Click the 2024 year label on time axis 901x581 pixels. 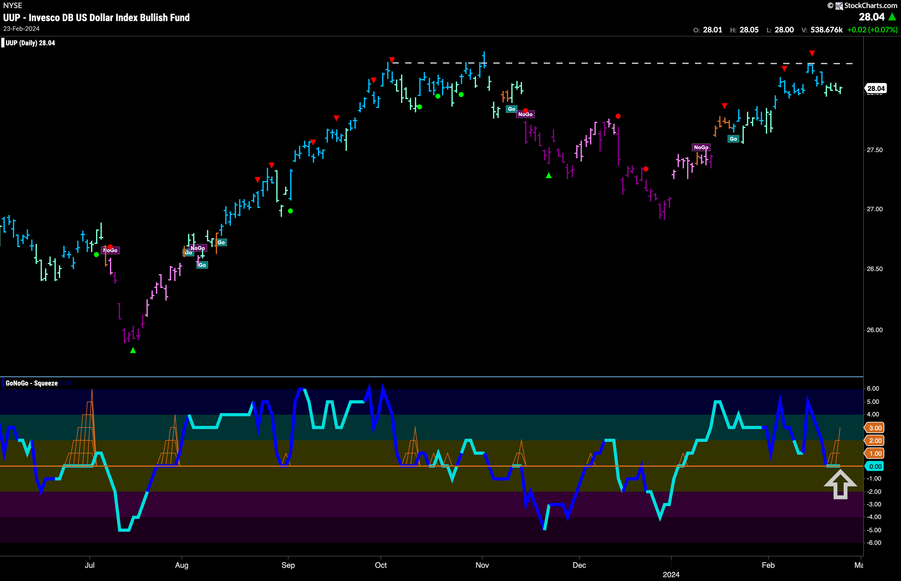pos(671,575)
